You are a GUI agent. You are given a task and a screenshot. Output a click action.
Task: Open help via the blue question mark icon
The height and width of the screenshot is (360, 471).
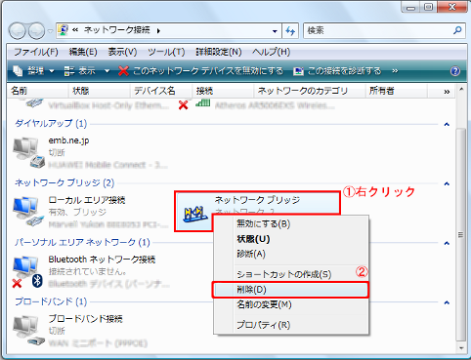pos(455,71)
